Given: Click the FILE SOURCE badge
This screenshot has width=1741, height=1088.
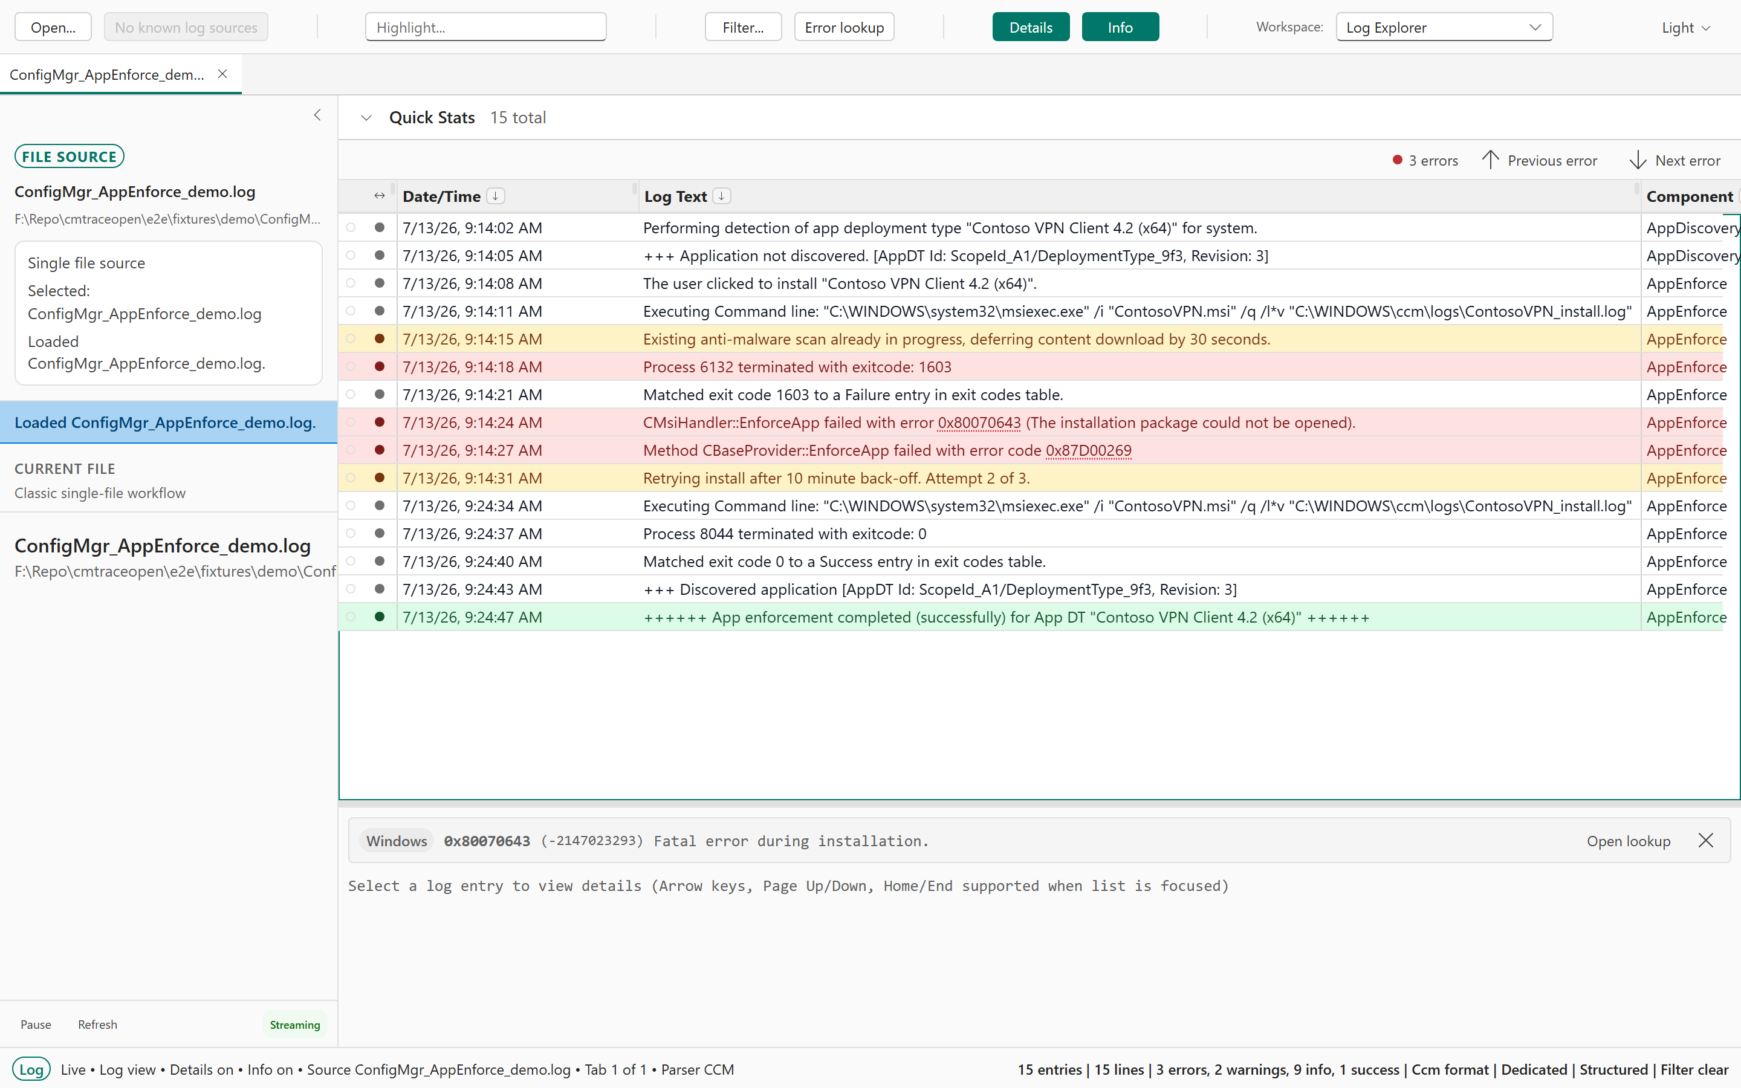Looking at the screenshot, I should (x=69, y=156).
